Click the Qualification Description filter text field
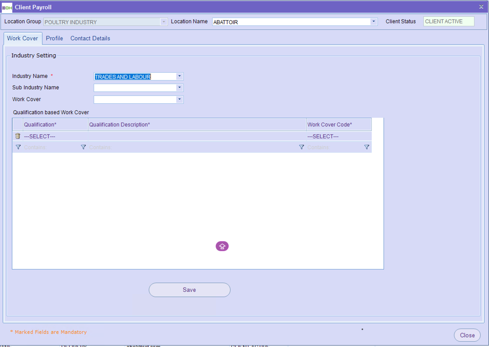Viewport: 489px width, 347px height. pos(192,147)
